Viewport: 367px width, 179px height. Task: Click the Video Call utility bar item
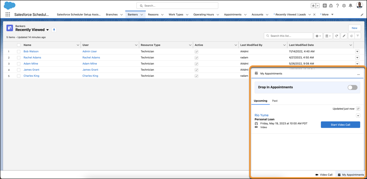[324, 175]
